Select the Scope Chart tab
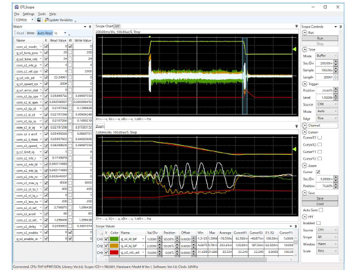The height and width of the screenshot is (270, 356). tap(104, 26)
